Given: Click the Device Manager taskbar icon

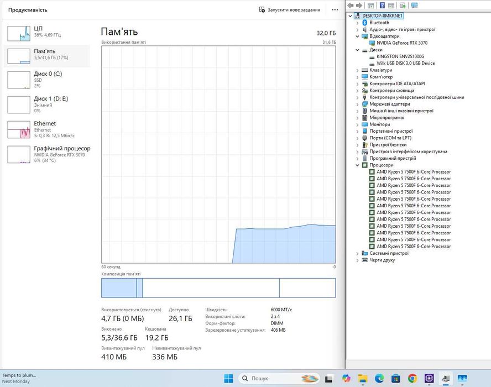Looking at the screenshot, I should [446, 379].
